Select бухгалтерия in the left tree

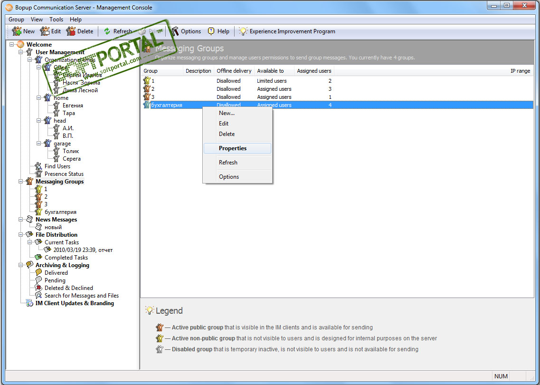point(60,212)
